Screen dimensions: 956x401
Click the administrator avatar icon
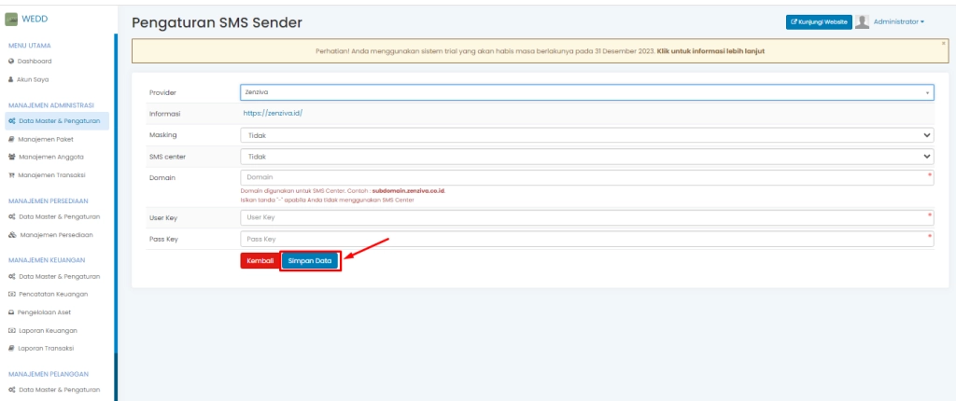click(863, 21)
